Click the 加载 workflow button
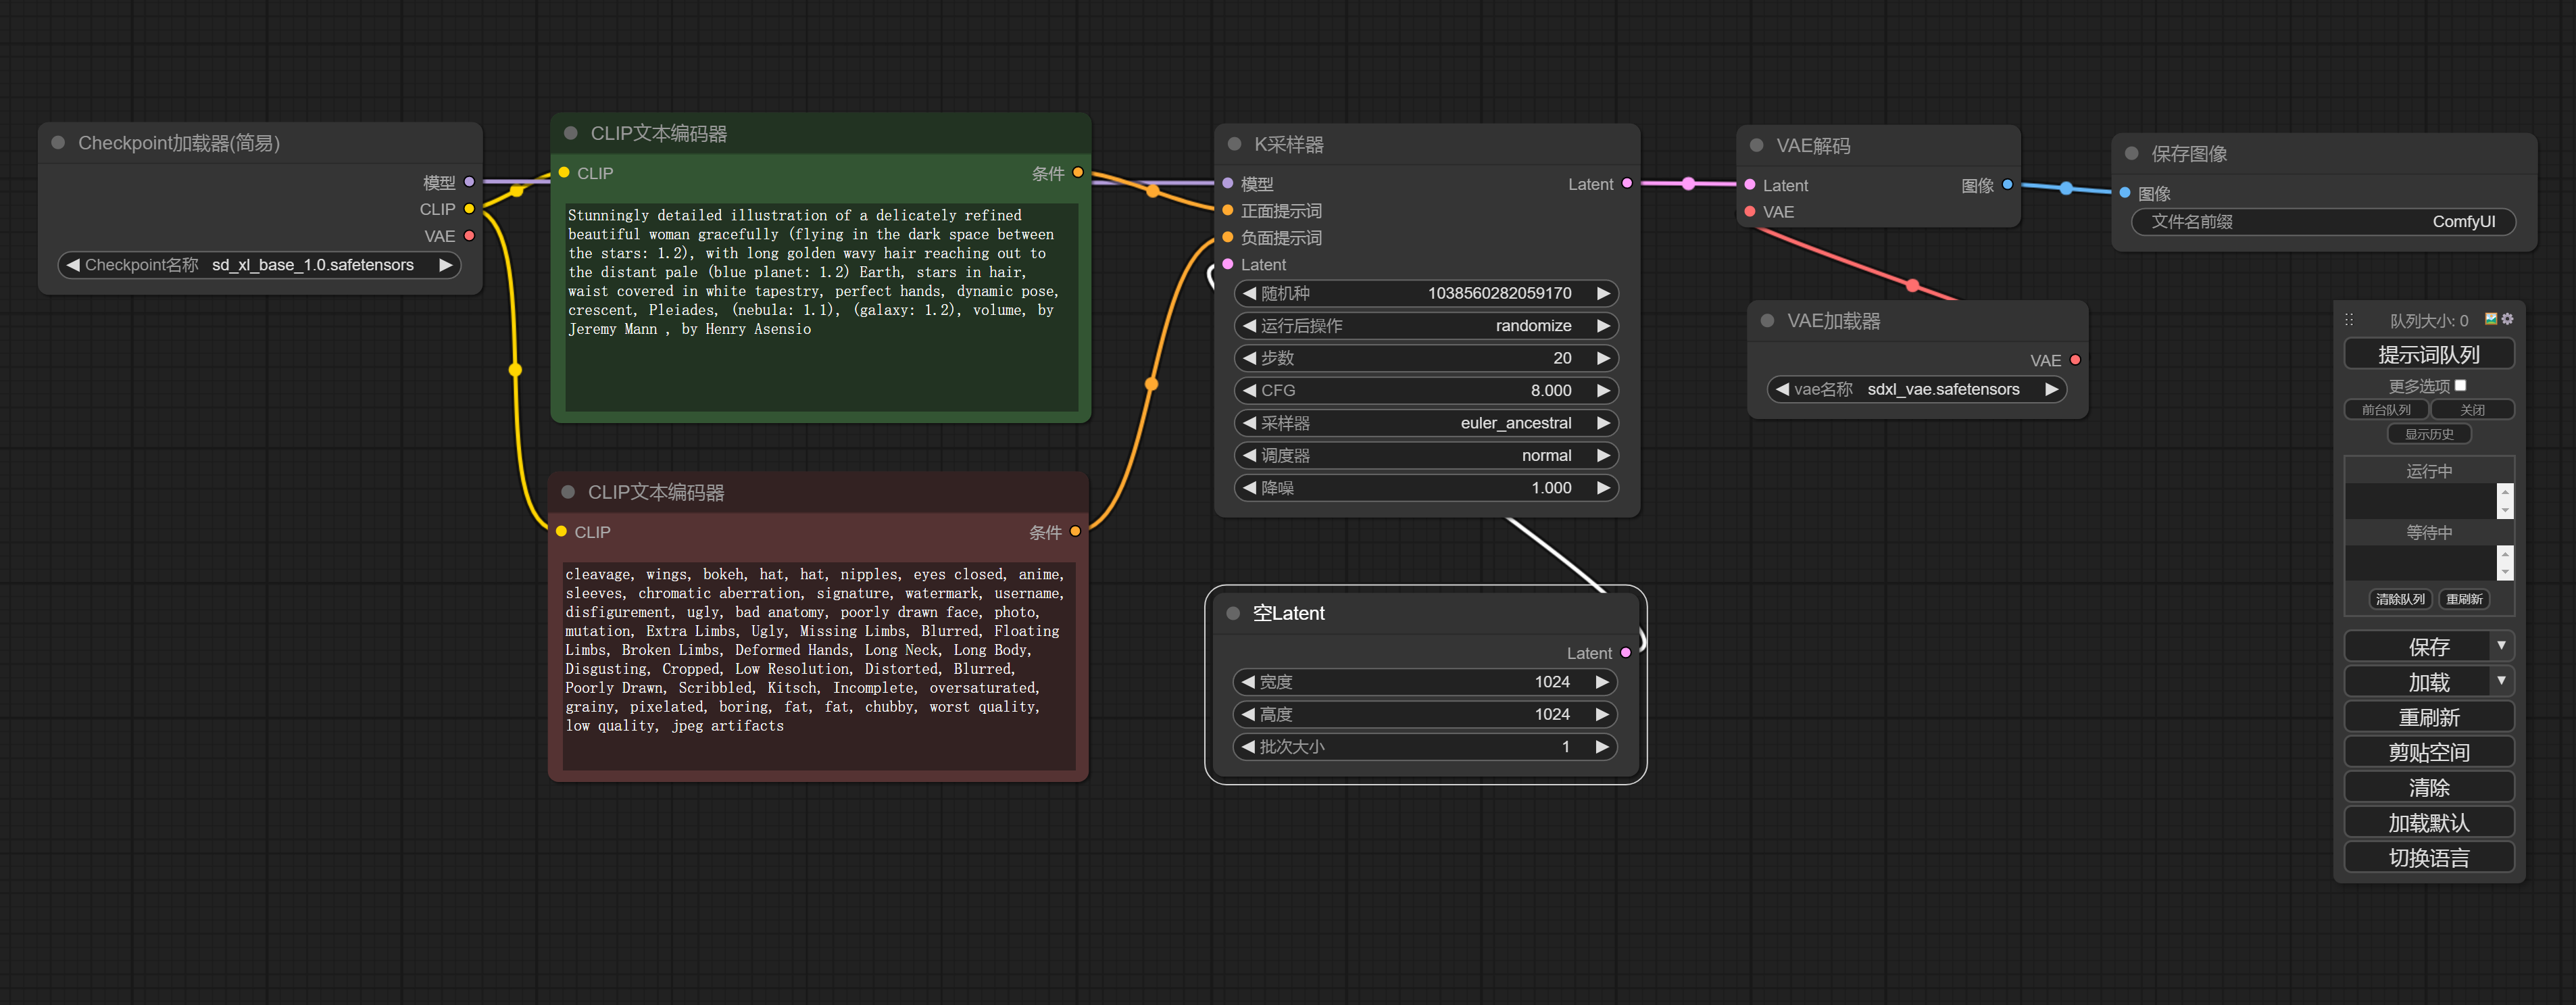Image resolution: width=2576 pixels, height=1005 pixels. 2417,681
